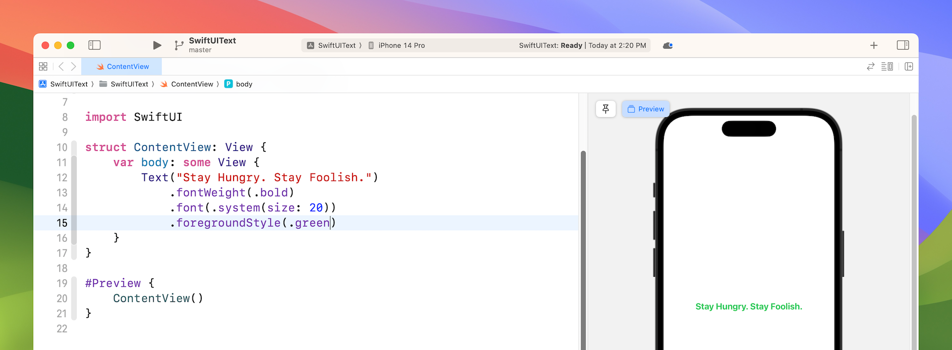The width and height of the screenshot is (952, 350).
Task: Minimize the Xcode window
Action: coord(58,45)
